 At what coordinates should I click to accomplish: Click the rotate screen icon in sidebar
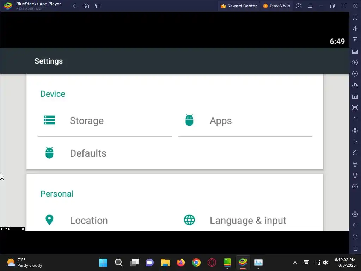tap(355, 153)
